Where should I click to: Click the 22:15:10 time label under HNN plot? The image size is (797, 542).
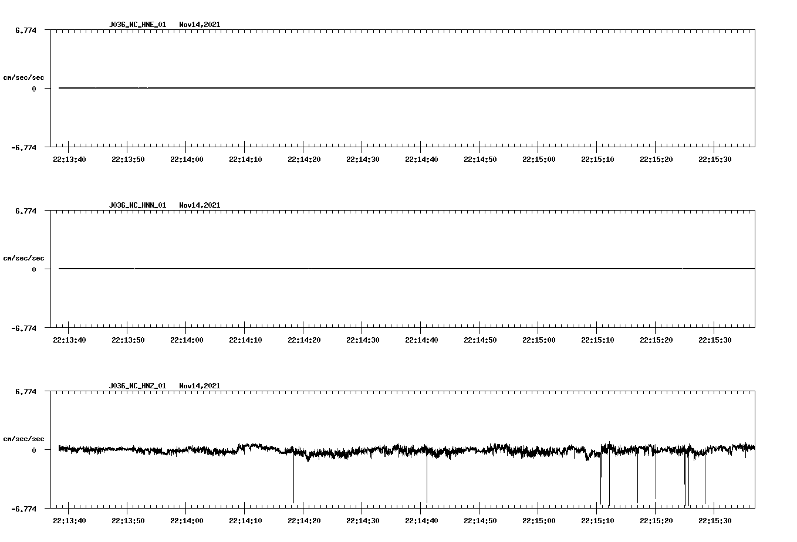597,340
